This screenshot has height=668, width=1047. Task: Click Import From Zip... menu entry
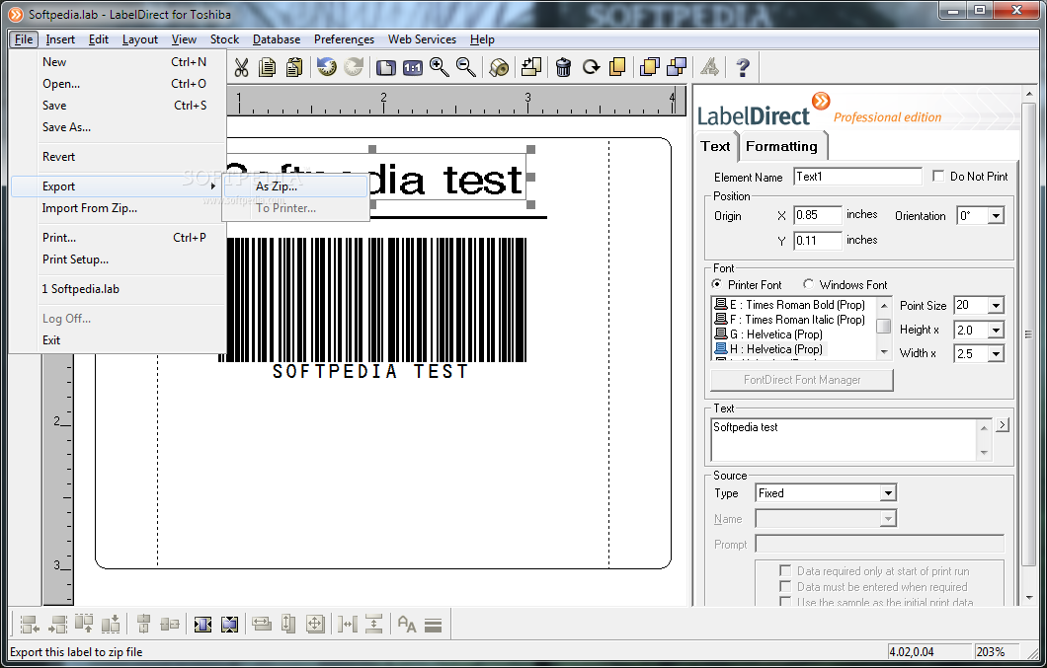tap(90, 208)
